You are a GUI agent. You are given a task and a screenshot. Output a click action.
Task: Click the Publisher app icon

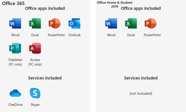coord(15,48)
